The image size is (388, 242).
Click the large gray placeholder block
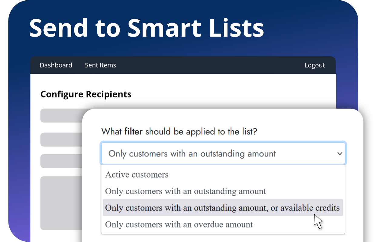[61, 203]
